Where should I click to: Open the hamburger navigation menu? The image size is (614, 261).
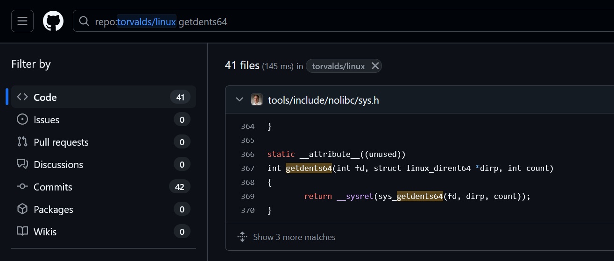tap(22, 21)
